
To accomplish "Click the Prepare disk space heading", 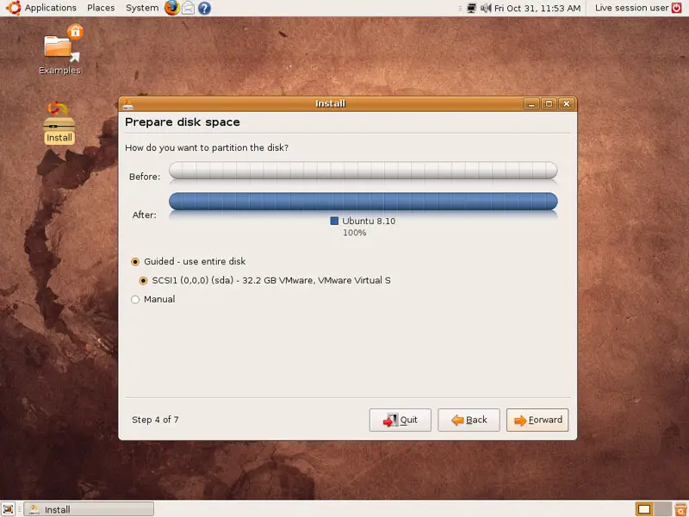I will (183, 122).
